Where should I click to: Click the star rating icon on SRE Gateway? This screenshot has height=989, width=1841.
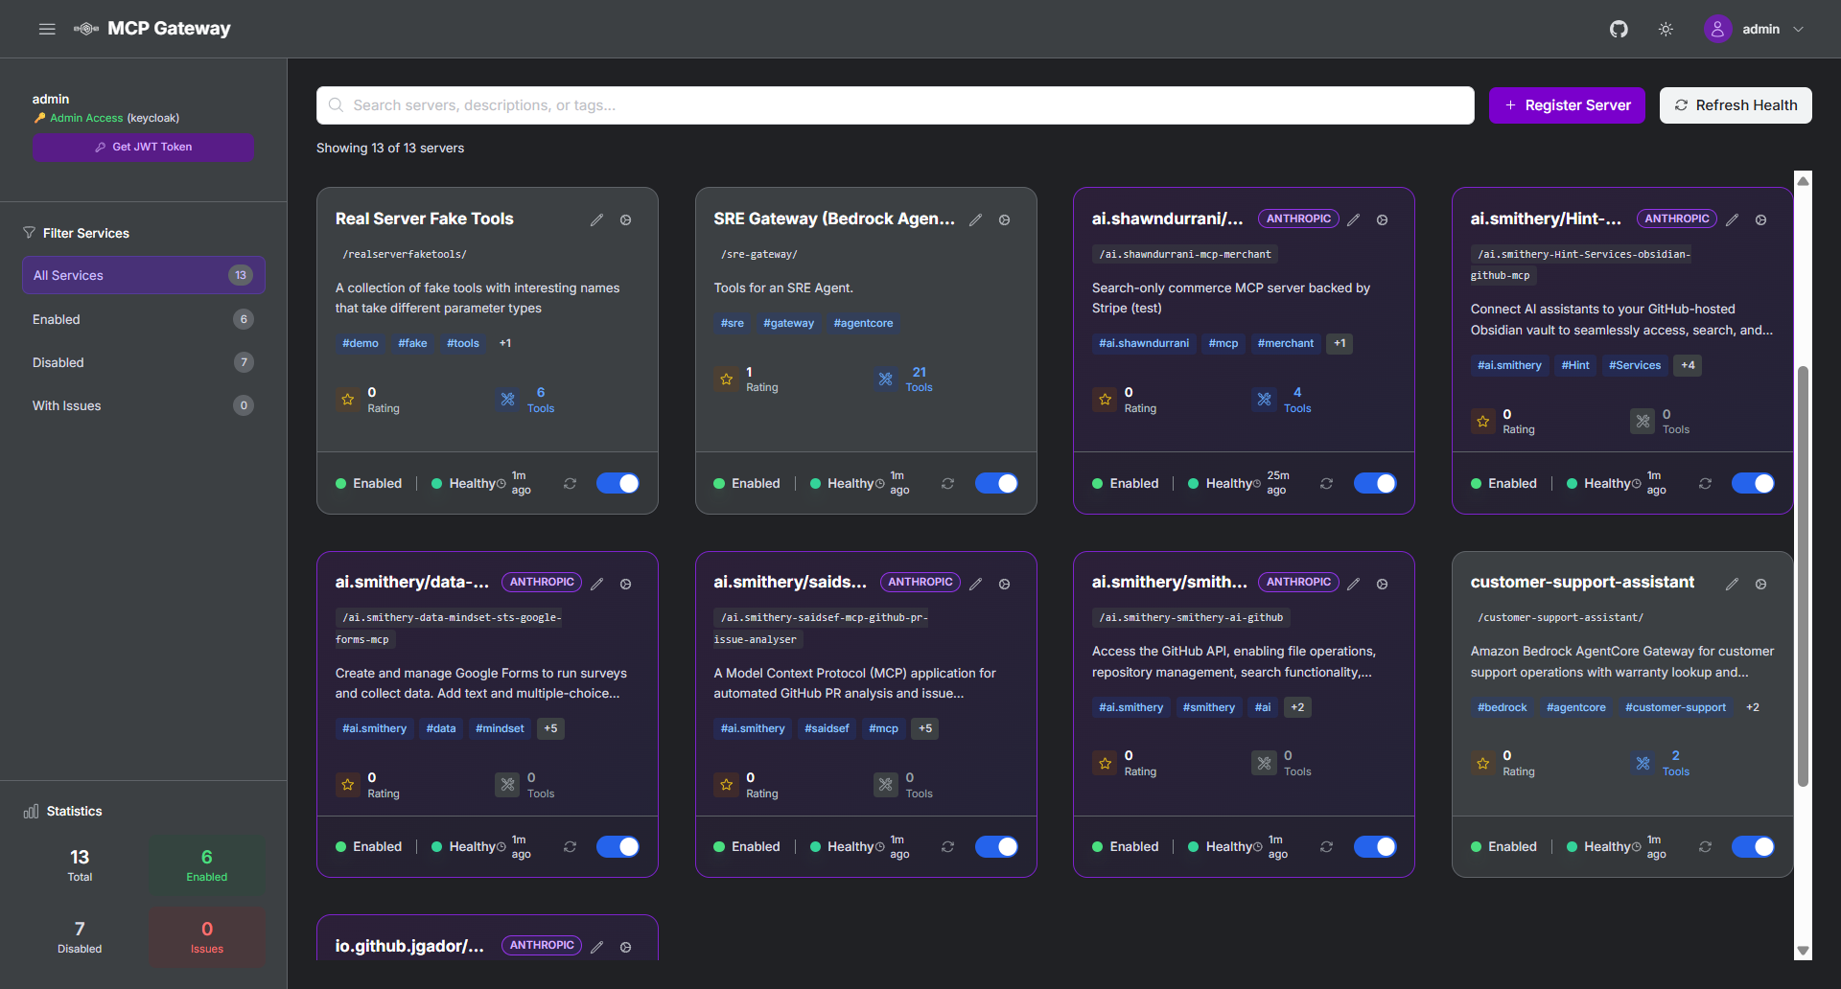click(x=726, y=379)
